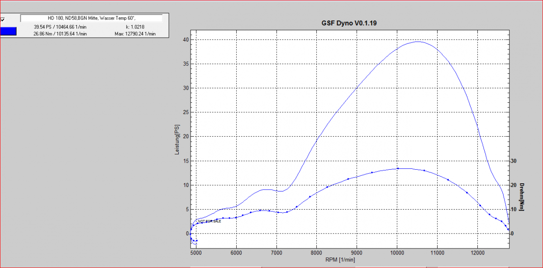This screenshot has height=268, width=543.
Task: Click the 'HD 180, ND58' description field
Action: point(91,18)
